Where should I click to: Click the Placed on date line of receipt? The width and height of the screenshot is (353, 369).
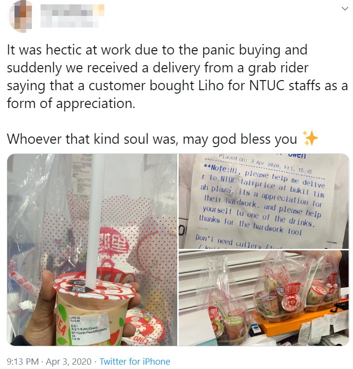[x=265, y=164]
